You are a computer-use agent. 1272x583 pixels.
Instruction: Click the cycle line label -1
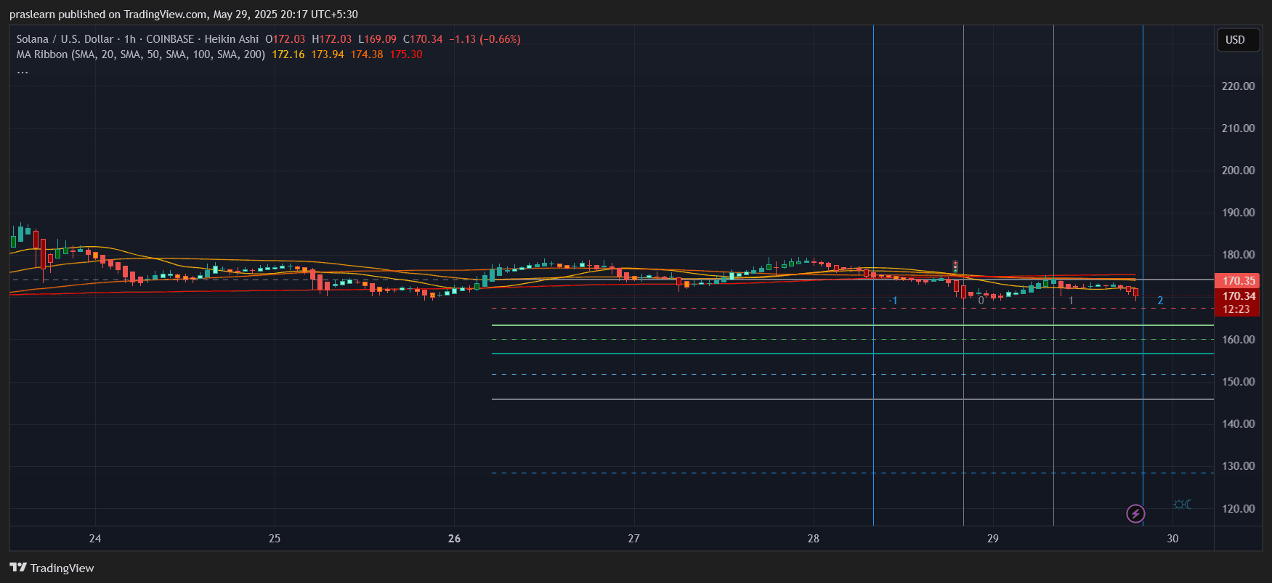click(x=893, y=301)
